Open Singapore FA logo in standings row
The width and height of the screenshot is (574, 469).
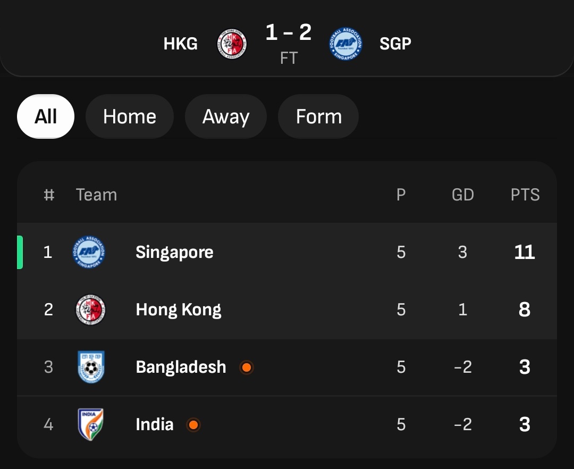click(89, 252)
